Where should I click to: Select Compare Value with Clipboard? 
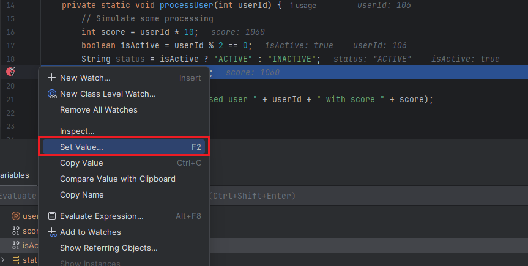124,179
